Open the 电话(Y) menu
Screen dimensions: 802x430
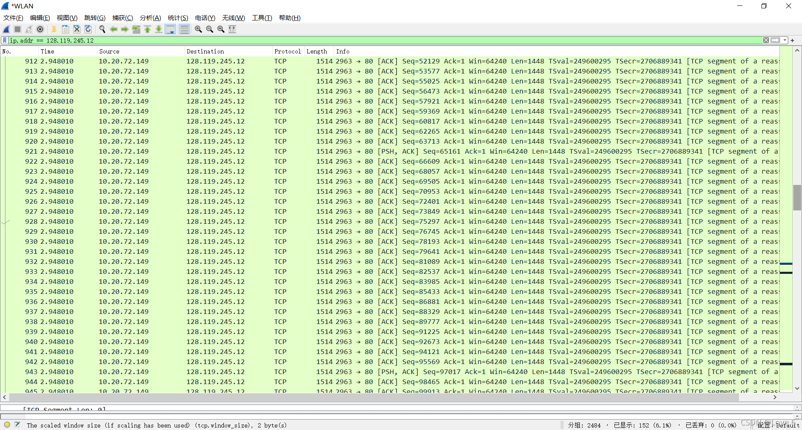pos(205,18)
